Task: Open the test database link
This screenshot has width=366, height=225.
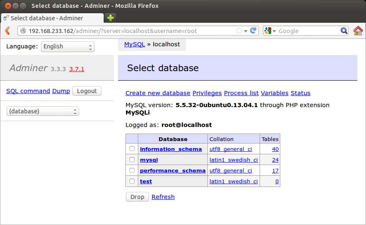Action: pyautogui.click(x=146, y=182)
